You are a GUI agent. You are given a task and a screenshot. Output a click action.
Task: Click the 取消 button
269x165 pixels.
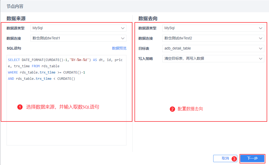pos(225,158)
